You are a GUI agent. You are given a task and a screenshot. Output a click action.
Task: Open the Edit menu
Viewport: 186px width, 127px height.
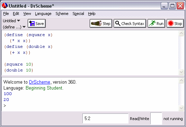coord(16,14)
